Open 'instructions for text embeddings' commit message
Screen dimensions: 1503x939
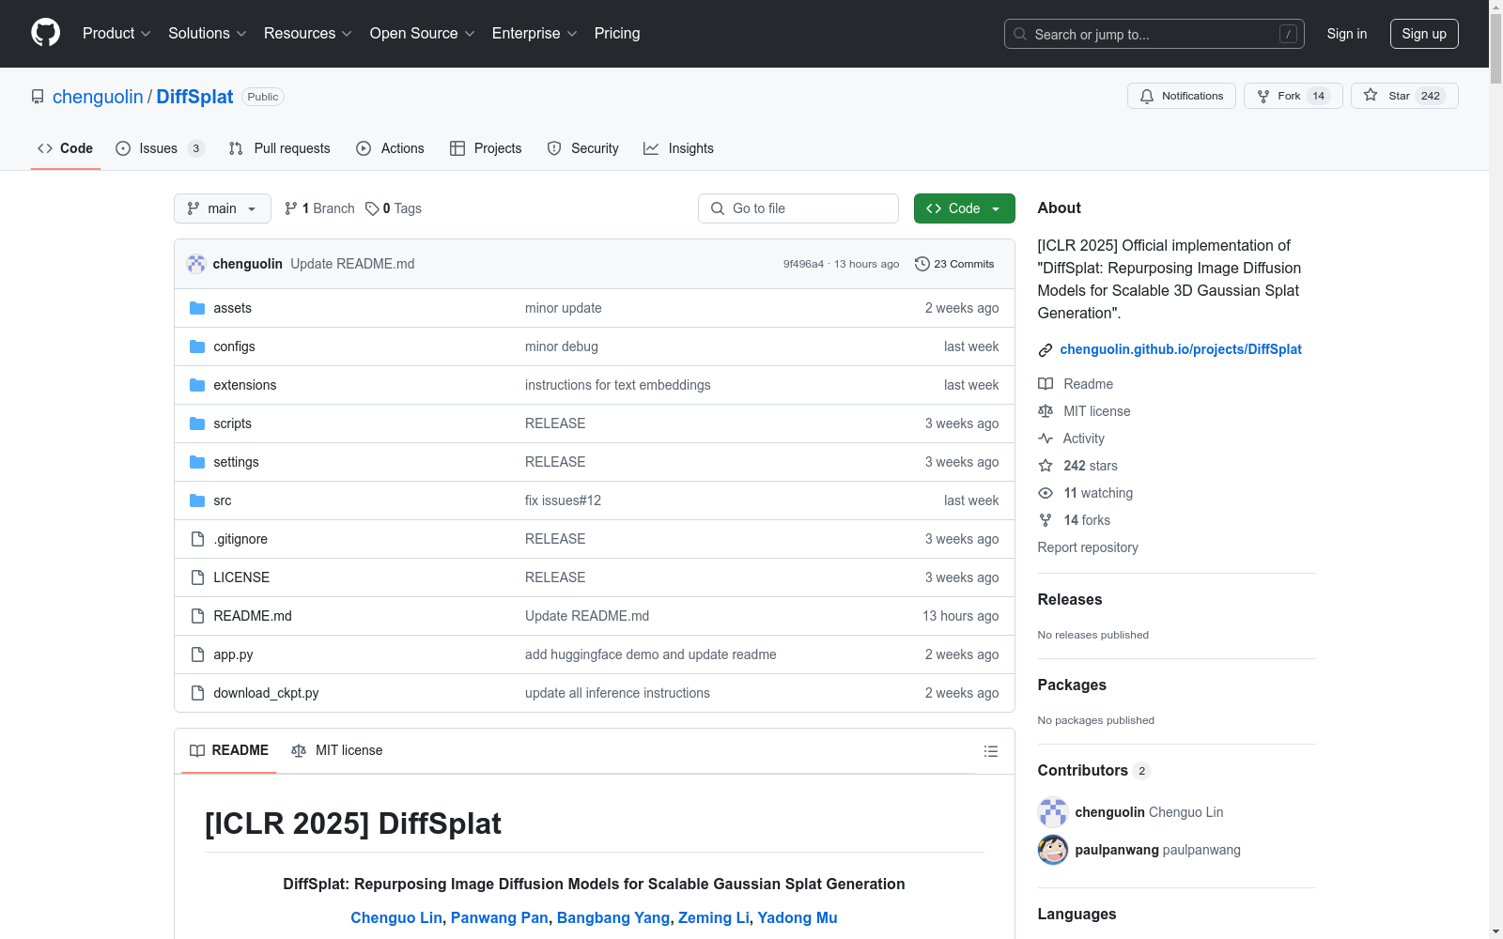tap(617, 385)
